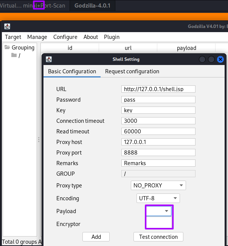Open the Target menu
The height and width of the screenshot is (246, 228).
click(x=13, y=37)
